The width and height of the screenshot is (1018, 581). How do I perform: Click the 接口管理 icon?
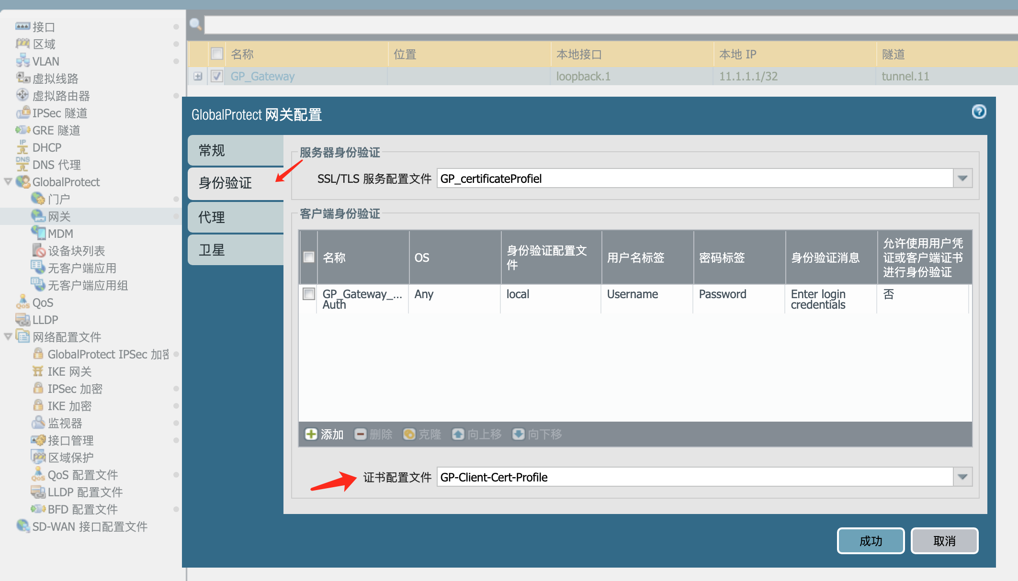point(38,440)
